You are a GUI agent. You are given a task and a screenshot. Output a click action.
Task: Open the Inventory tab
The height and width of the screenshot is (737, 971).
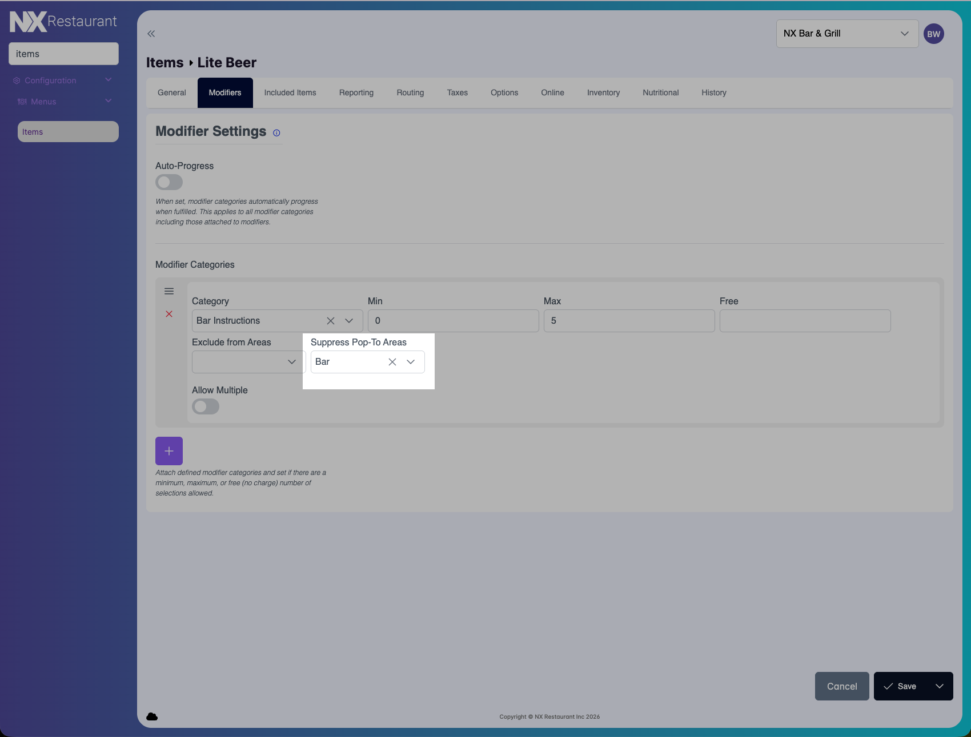point(603,92)
